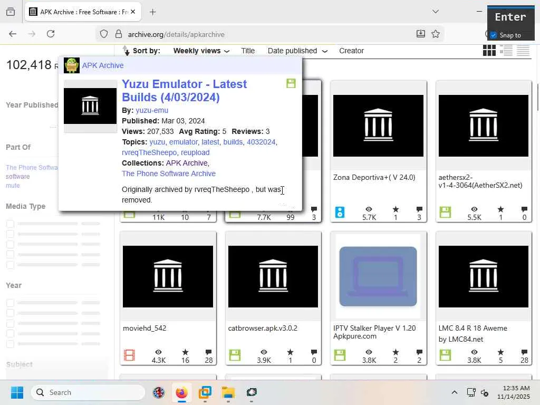Open a new browser tab
This screenshot has height=405, width=540.
pos(153,12)
